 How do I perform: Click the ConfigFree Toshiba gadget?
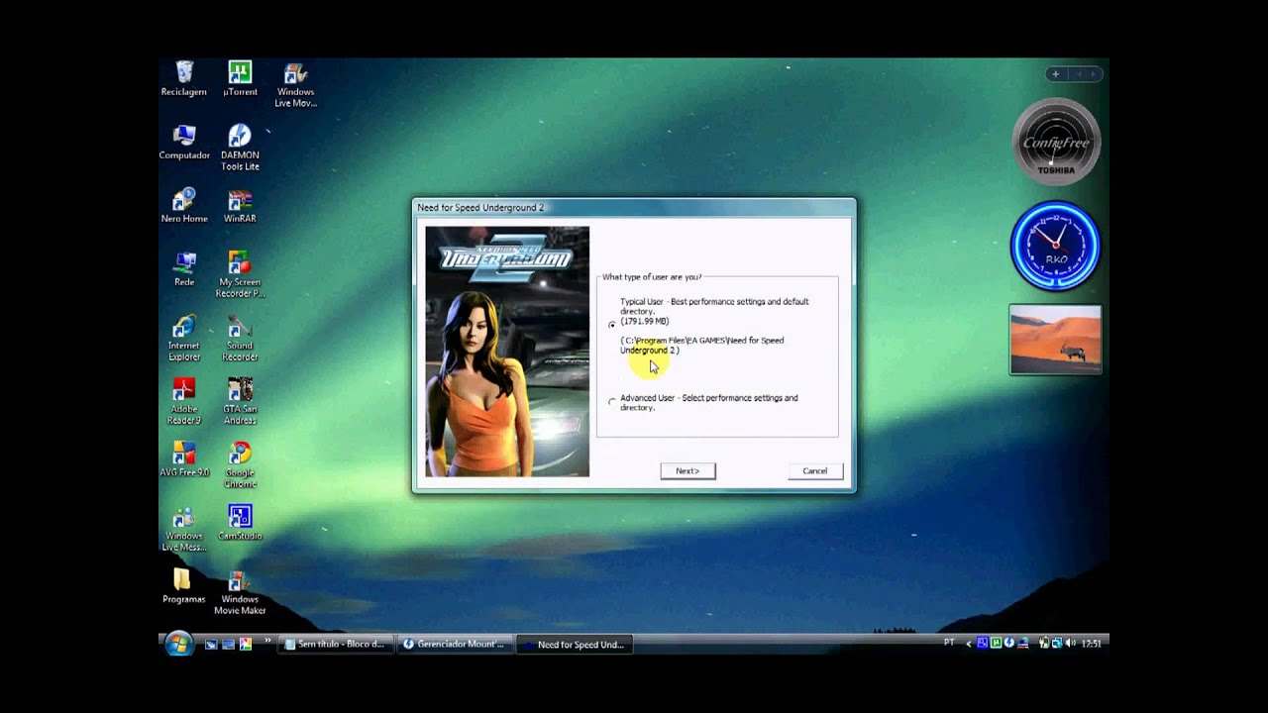pyautogui.click(x=1055, y=143)
